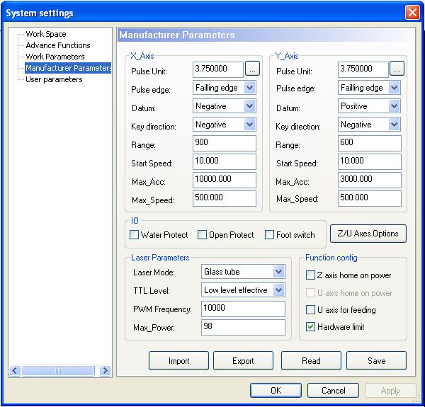The width and height of the screenshot is (425, 407).
Task: Click the right scroll arrow in tree panel
Action: click(x=105, y=370)
